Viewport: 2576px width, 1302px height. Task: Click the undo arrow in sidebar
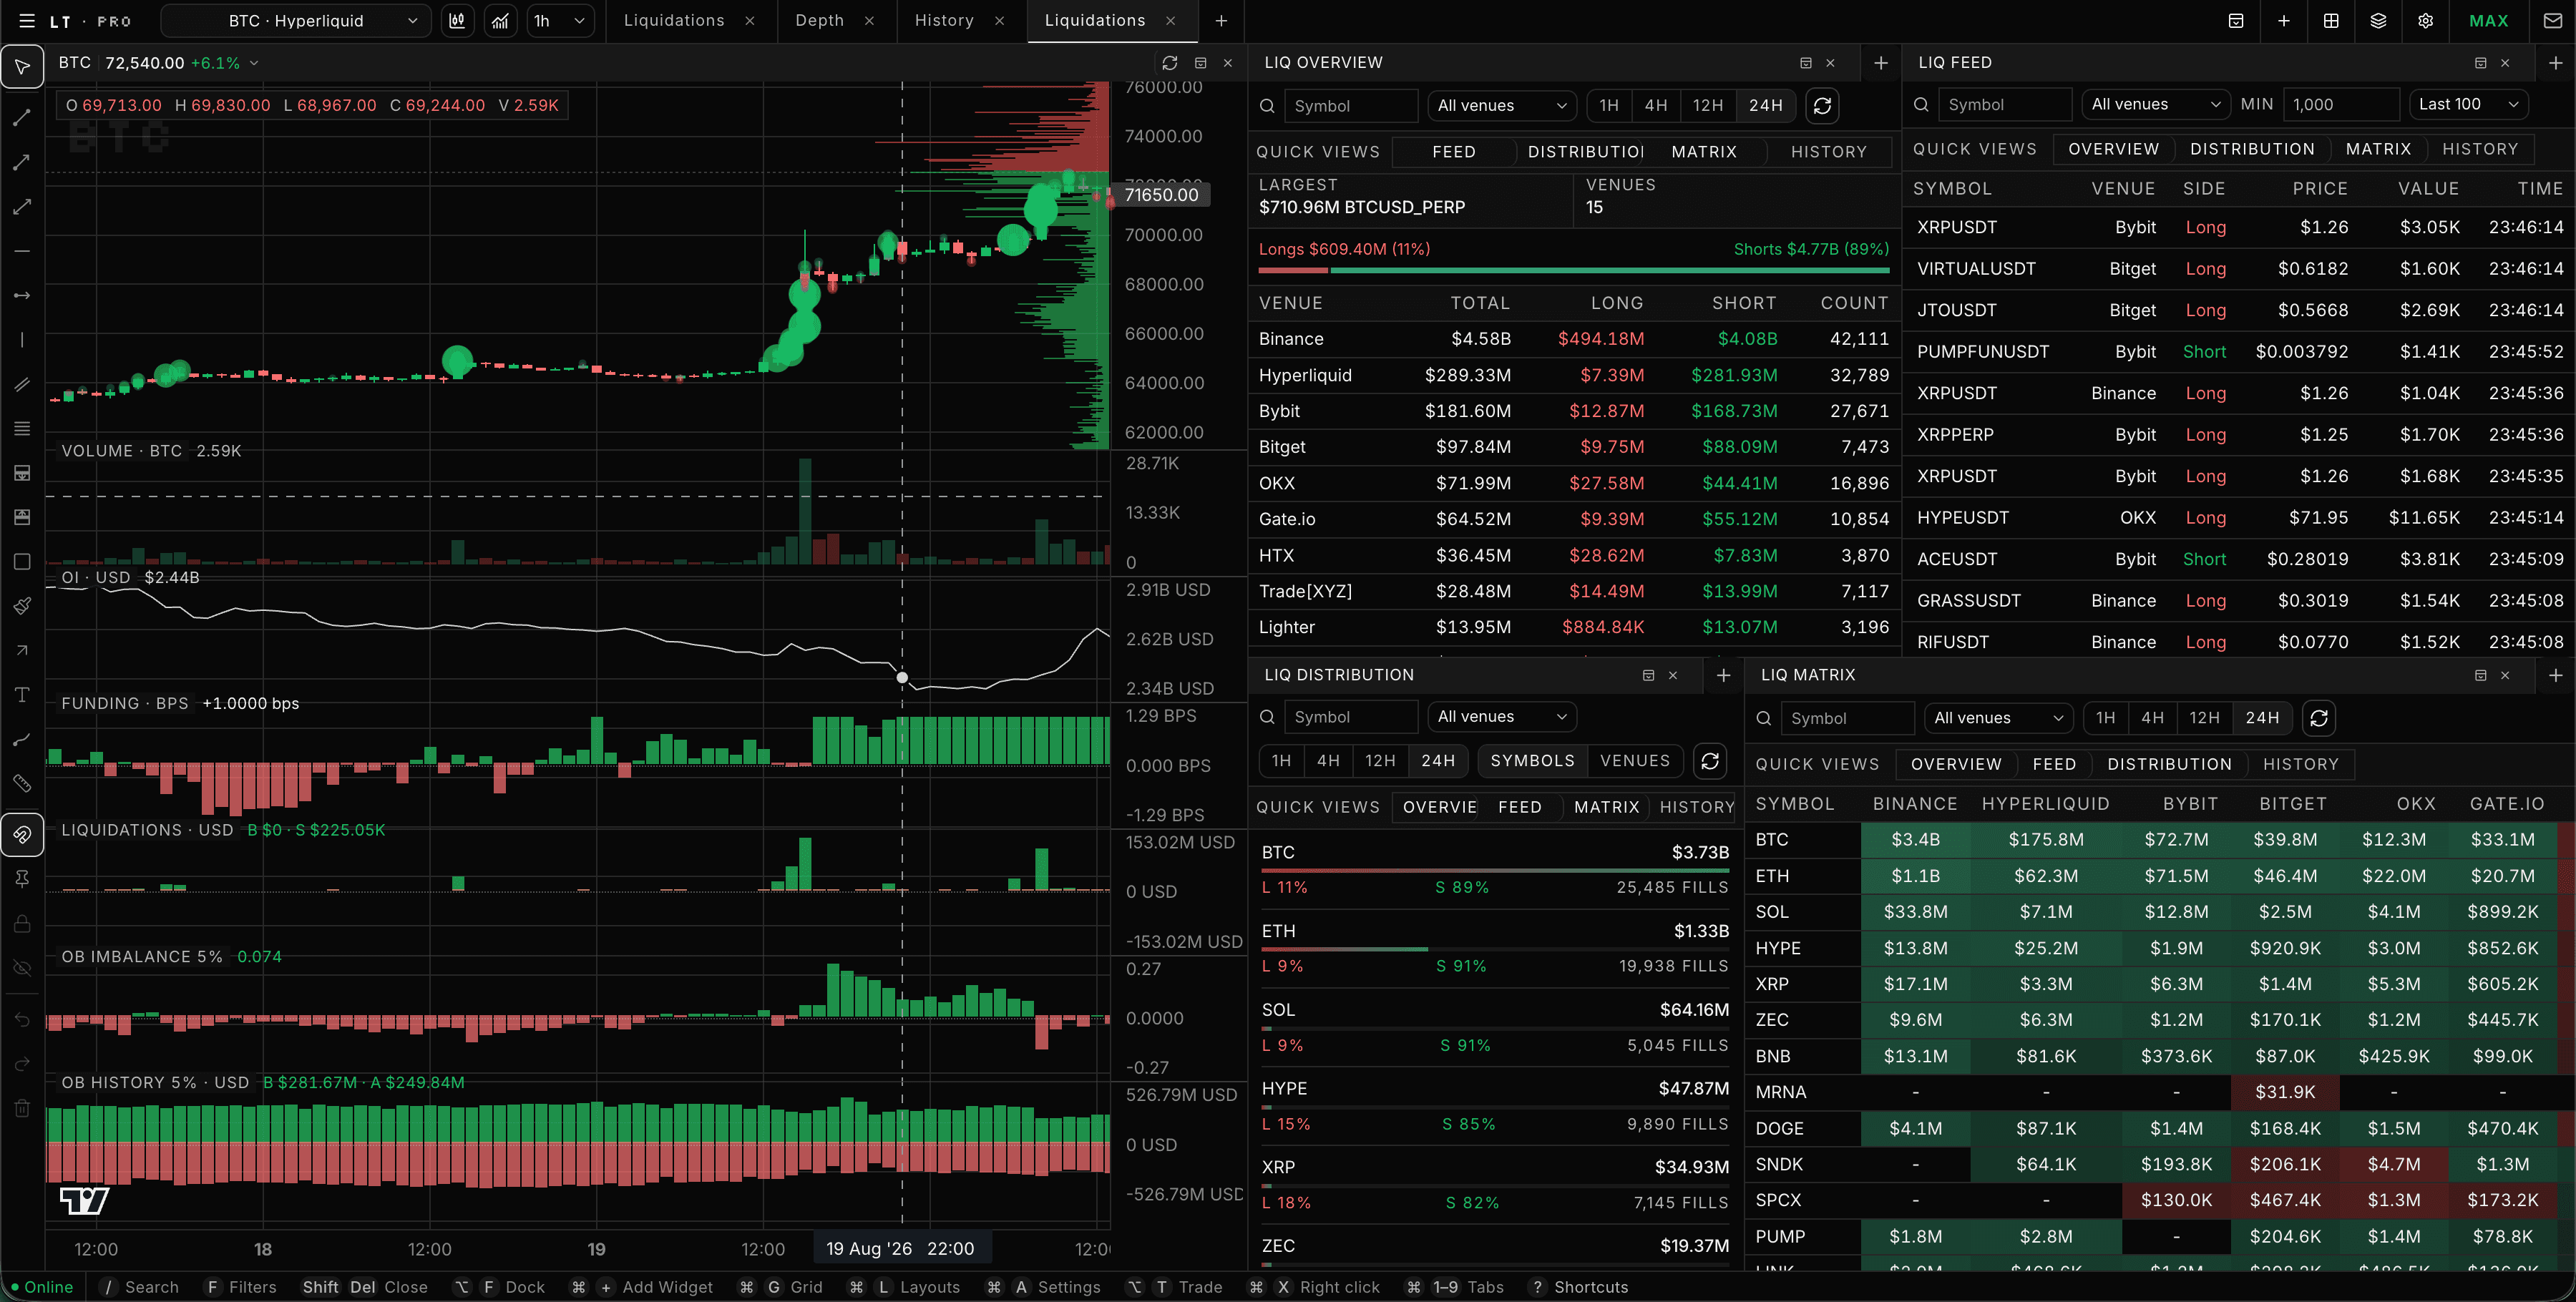pos(22,1020)
